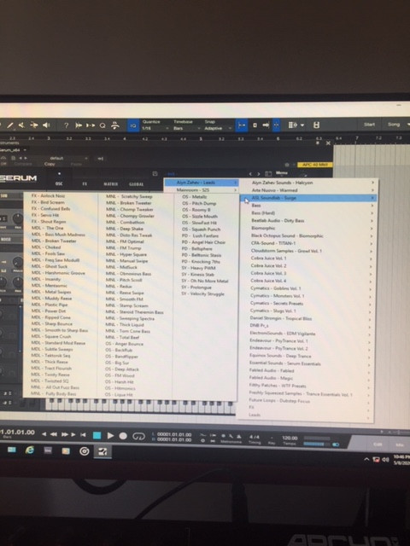
Task: Click Serum's next preset arrow
Action: pyautogui.click(x=259, y=174)
